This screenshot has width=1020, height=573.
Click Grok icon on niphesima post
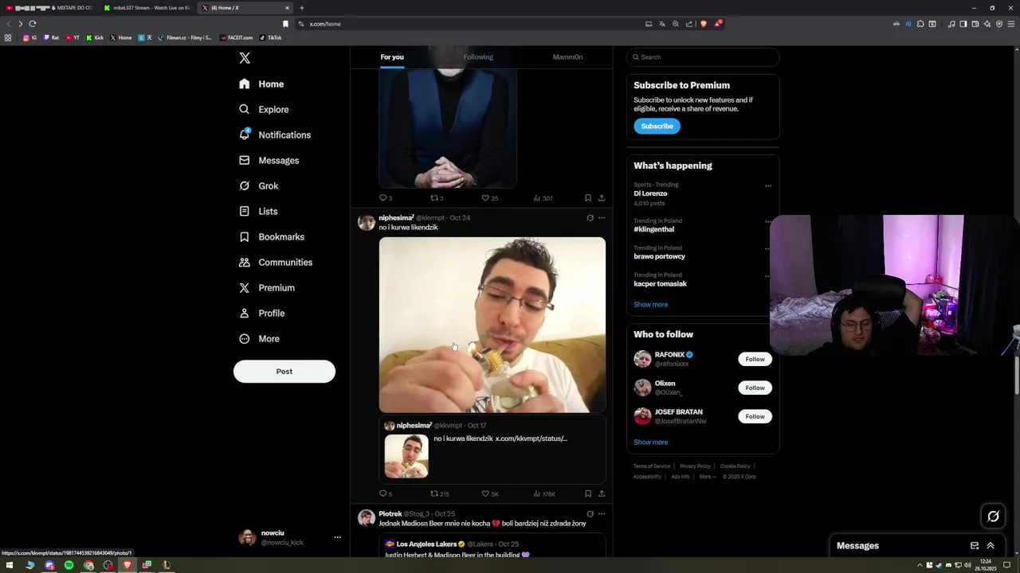point(590,217)
